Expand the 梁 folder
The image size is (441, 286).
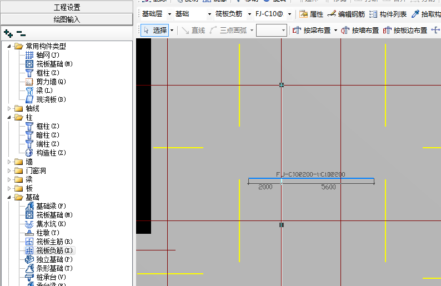pos(9,179)
